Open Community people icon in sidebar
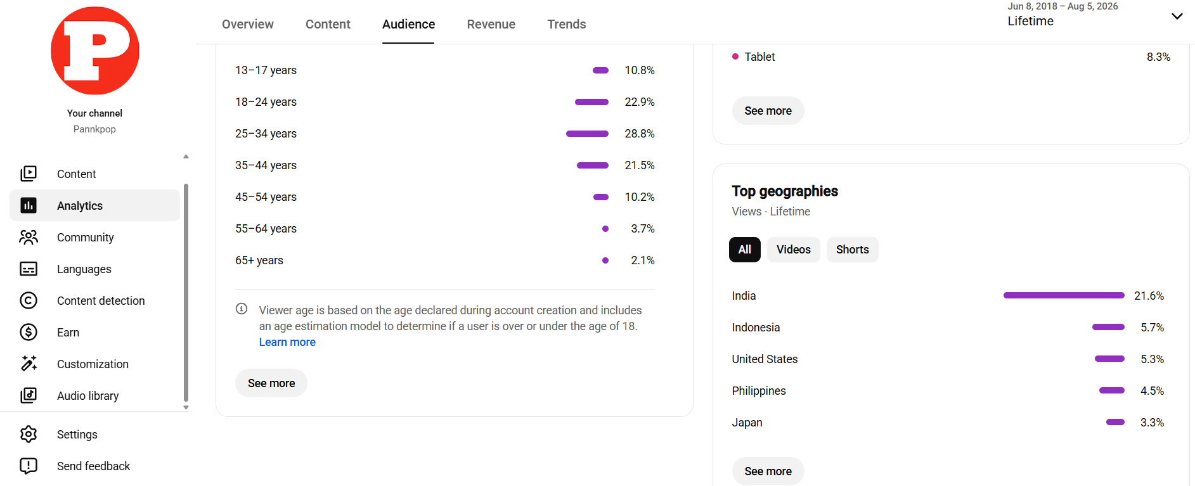Screen dimensions: 1195x486 coord(29,237)
